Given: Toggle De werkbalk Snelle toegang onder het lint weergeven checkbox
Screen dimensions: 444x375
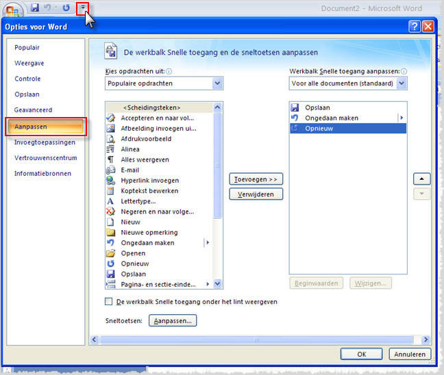Looking at the screenshot, I should (109, 302).
